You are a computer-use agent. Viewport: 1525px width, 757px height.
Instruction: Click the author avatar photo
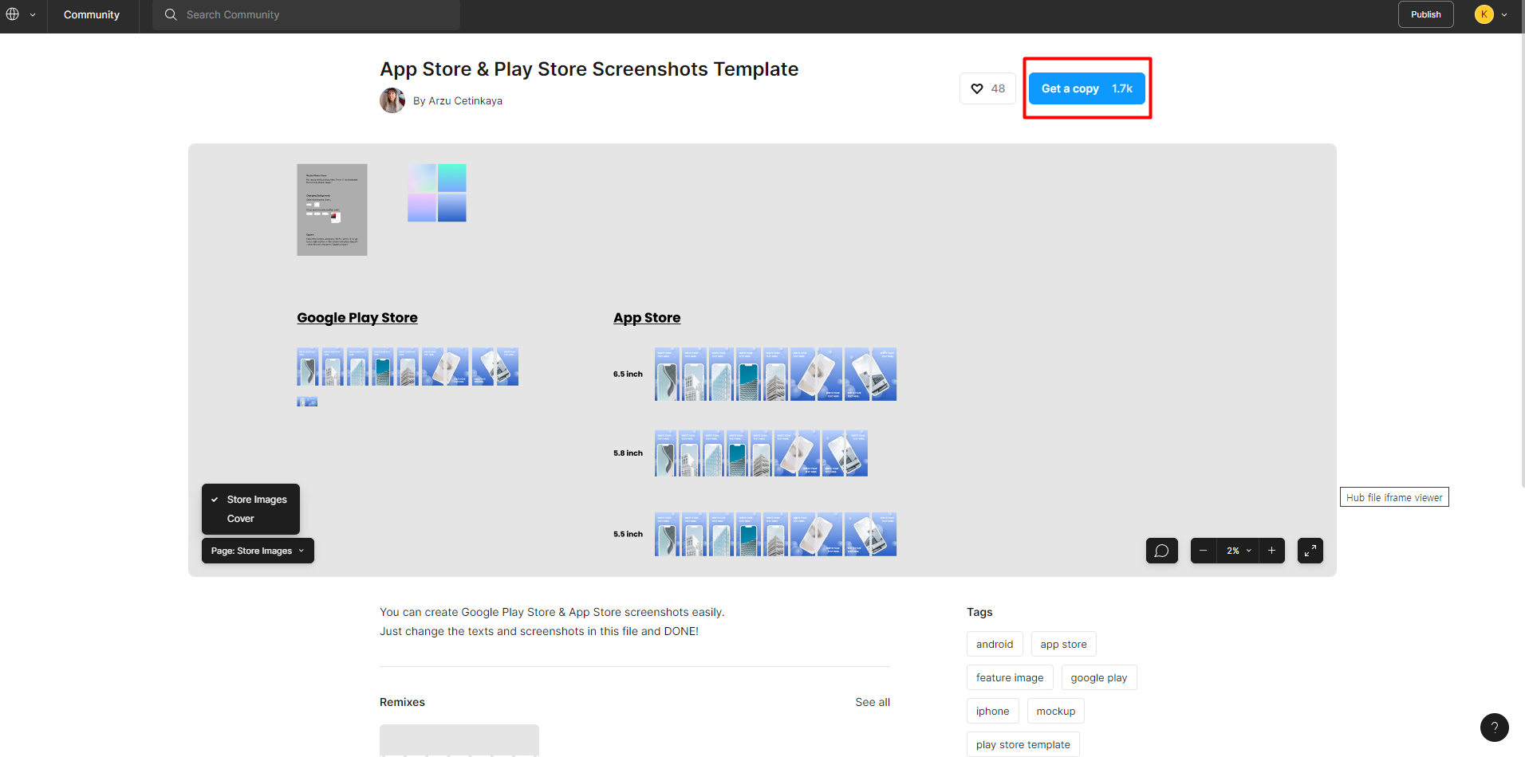[x=392, y=100]
